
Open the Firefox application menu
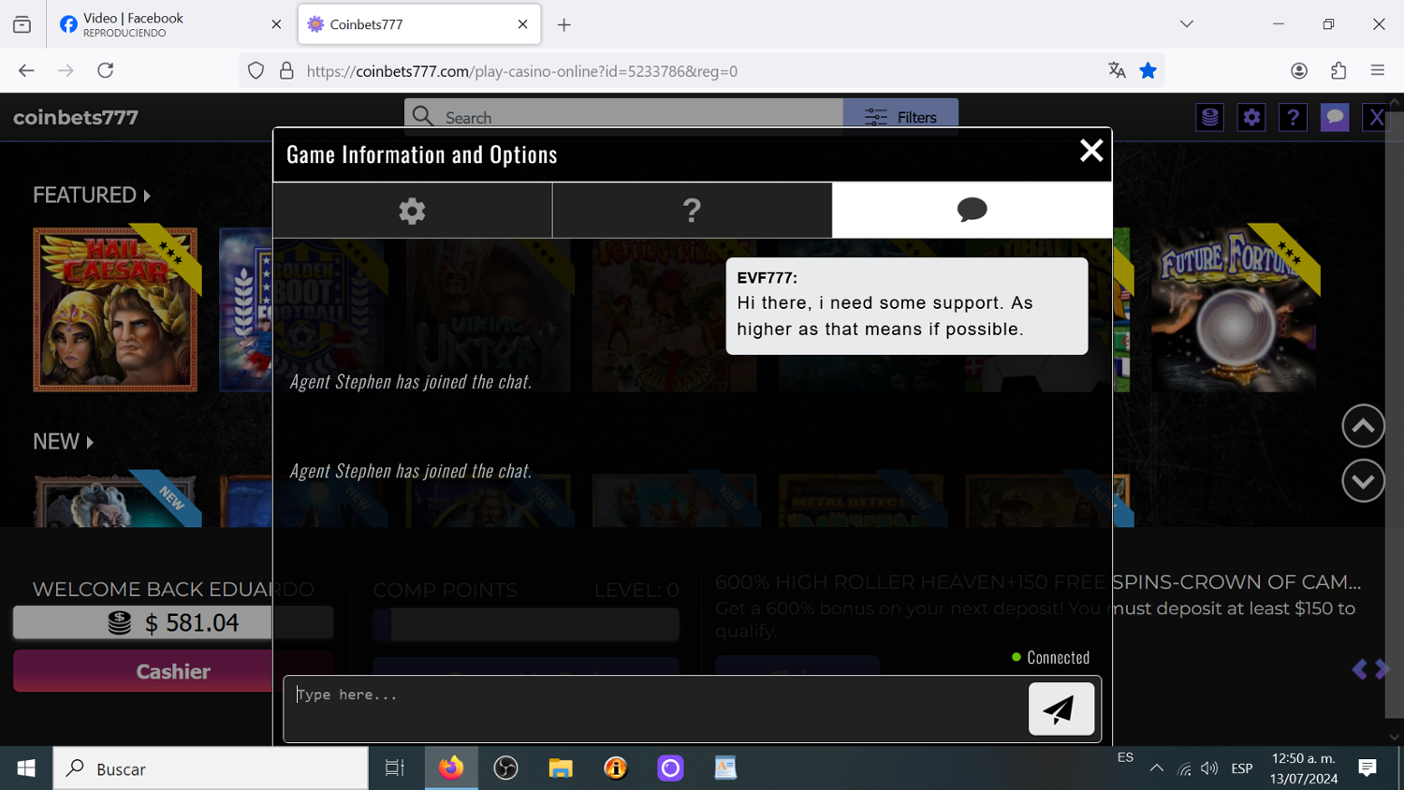point(1377,70)
